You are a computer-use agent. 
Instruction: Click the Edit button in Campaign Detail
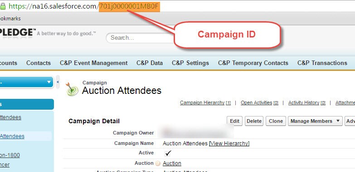(x=234, y=121)
